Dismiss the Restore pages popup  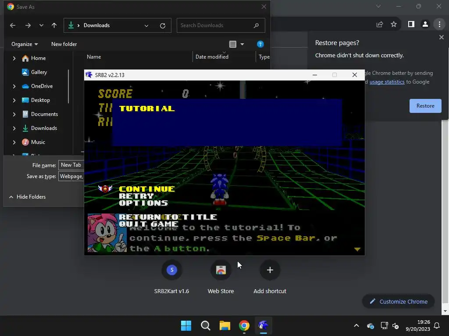(x=441, y=37)
